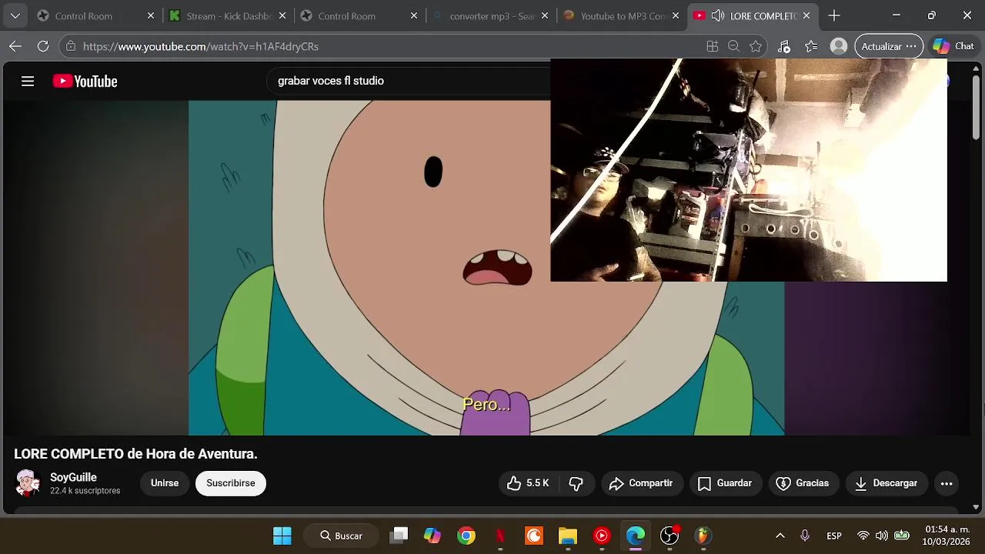Click the Compartir share button
The height and width of the screenshot is (554, 985).
[x=642, y=483]
